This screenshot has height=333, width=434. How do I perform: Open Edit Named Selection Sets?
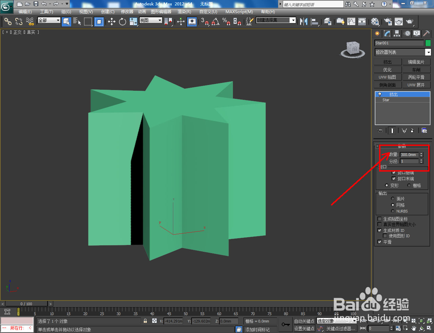coord(249,21)
